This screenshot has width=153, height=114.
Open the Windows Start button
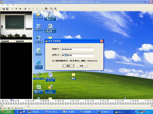[x=7, y=112]
